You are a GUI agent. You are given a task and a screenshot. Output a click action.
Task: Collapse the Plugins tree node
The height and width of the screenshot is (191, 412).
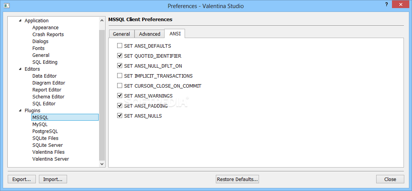coord(20,111)
